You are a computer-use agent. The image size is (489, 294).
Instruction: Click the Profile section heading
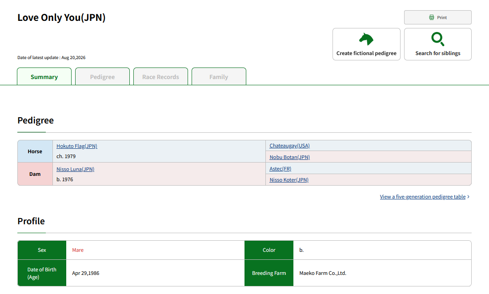[31, 221]
